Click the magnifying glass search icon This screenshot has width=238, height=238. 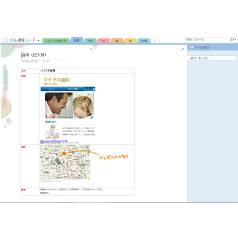232,40
